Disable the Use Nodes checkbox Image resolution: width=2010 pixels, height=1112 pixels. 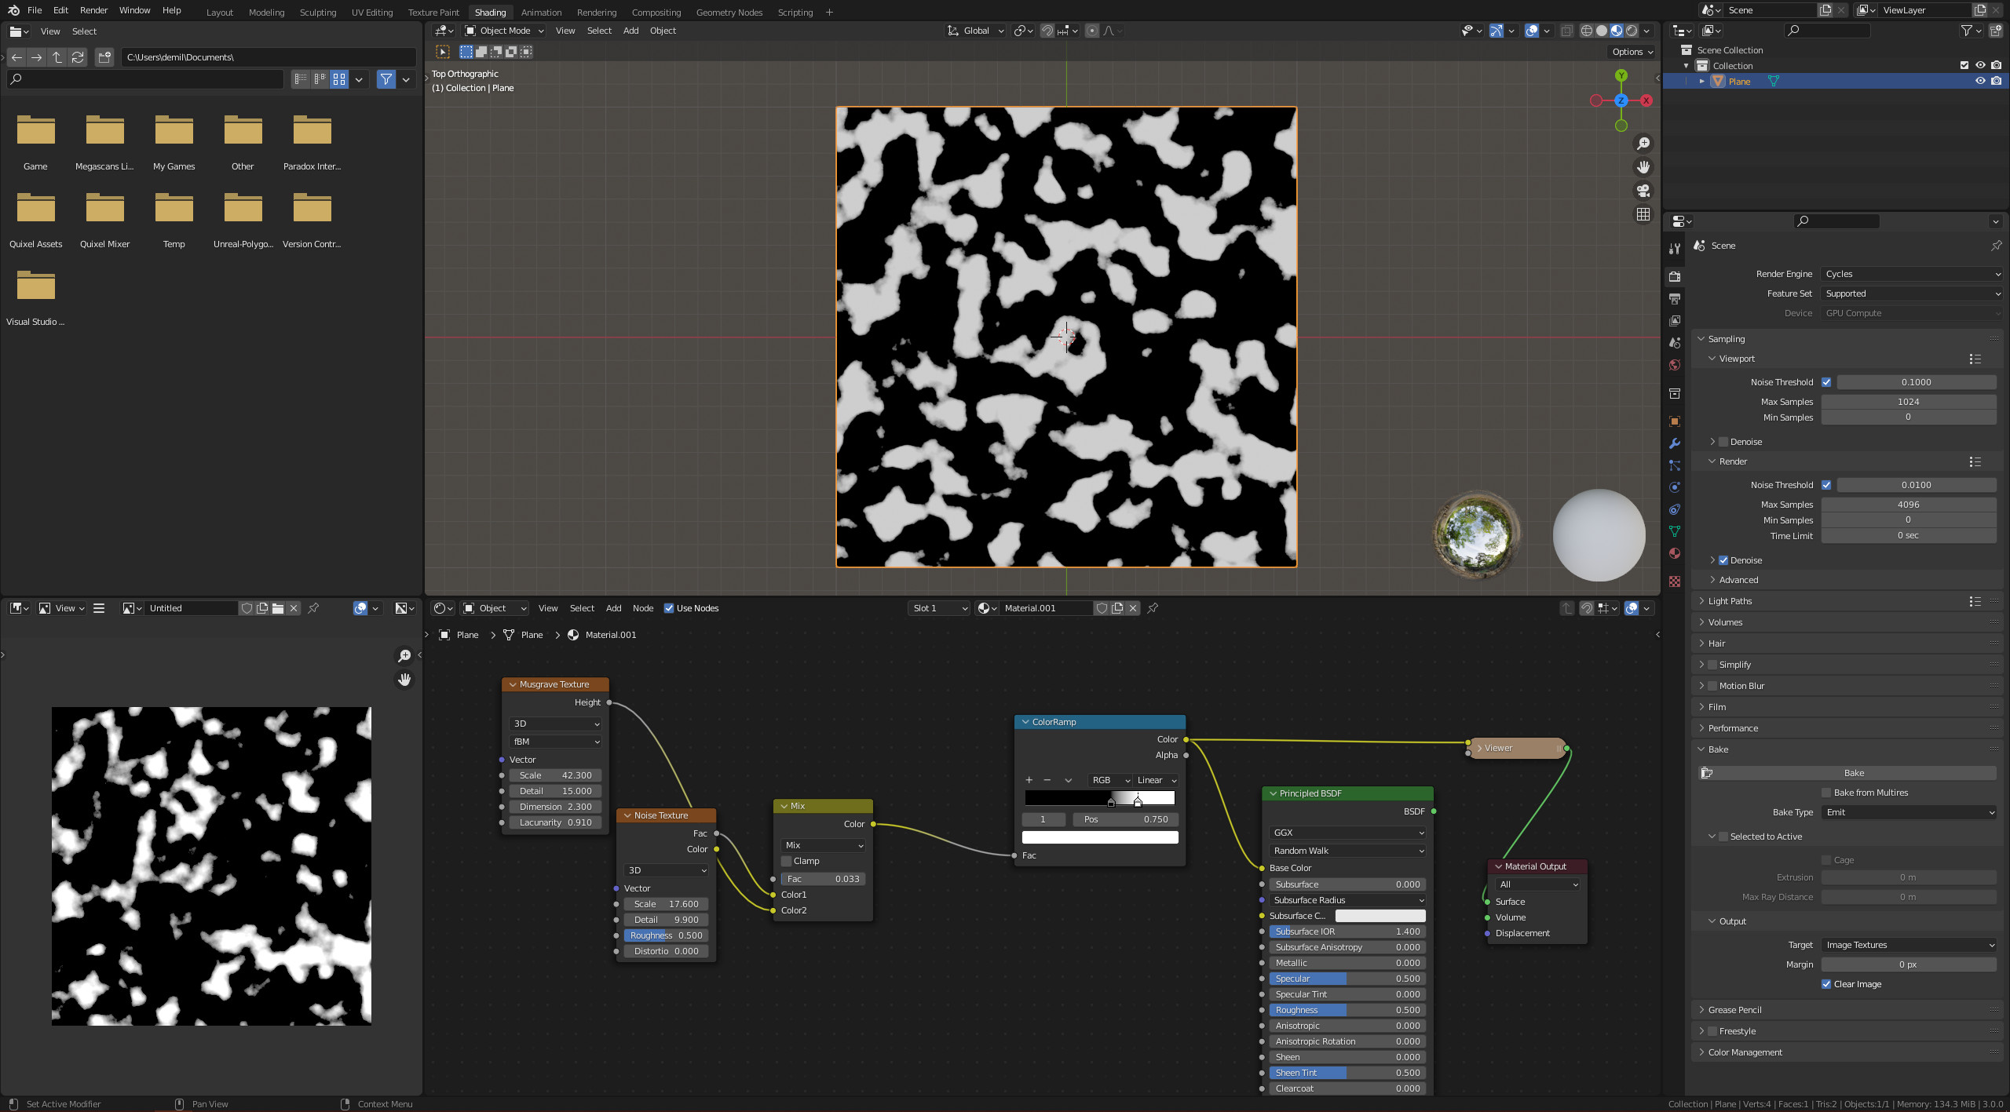(669, 608)
